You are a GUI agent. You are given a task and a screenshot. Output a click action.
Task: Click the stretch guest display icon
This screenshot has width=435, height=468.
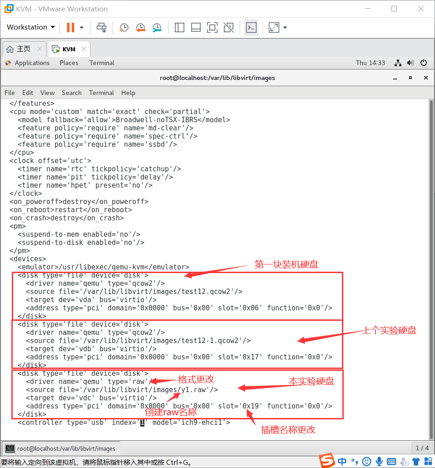pyautogui.click(x=274, y=27)
